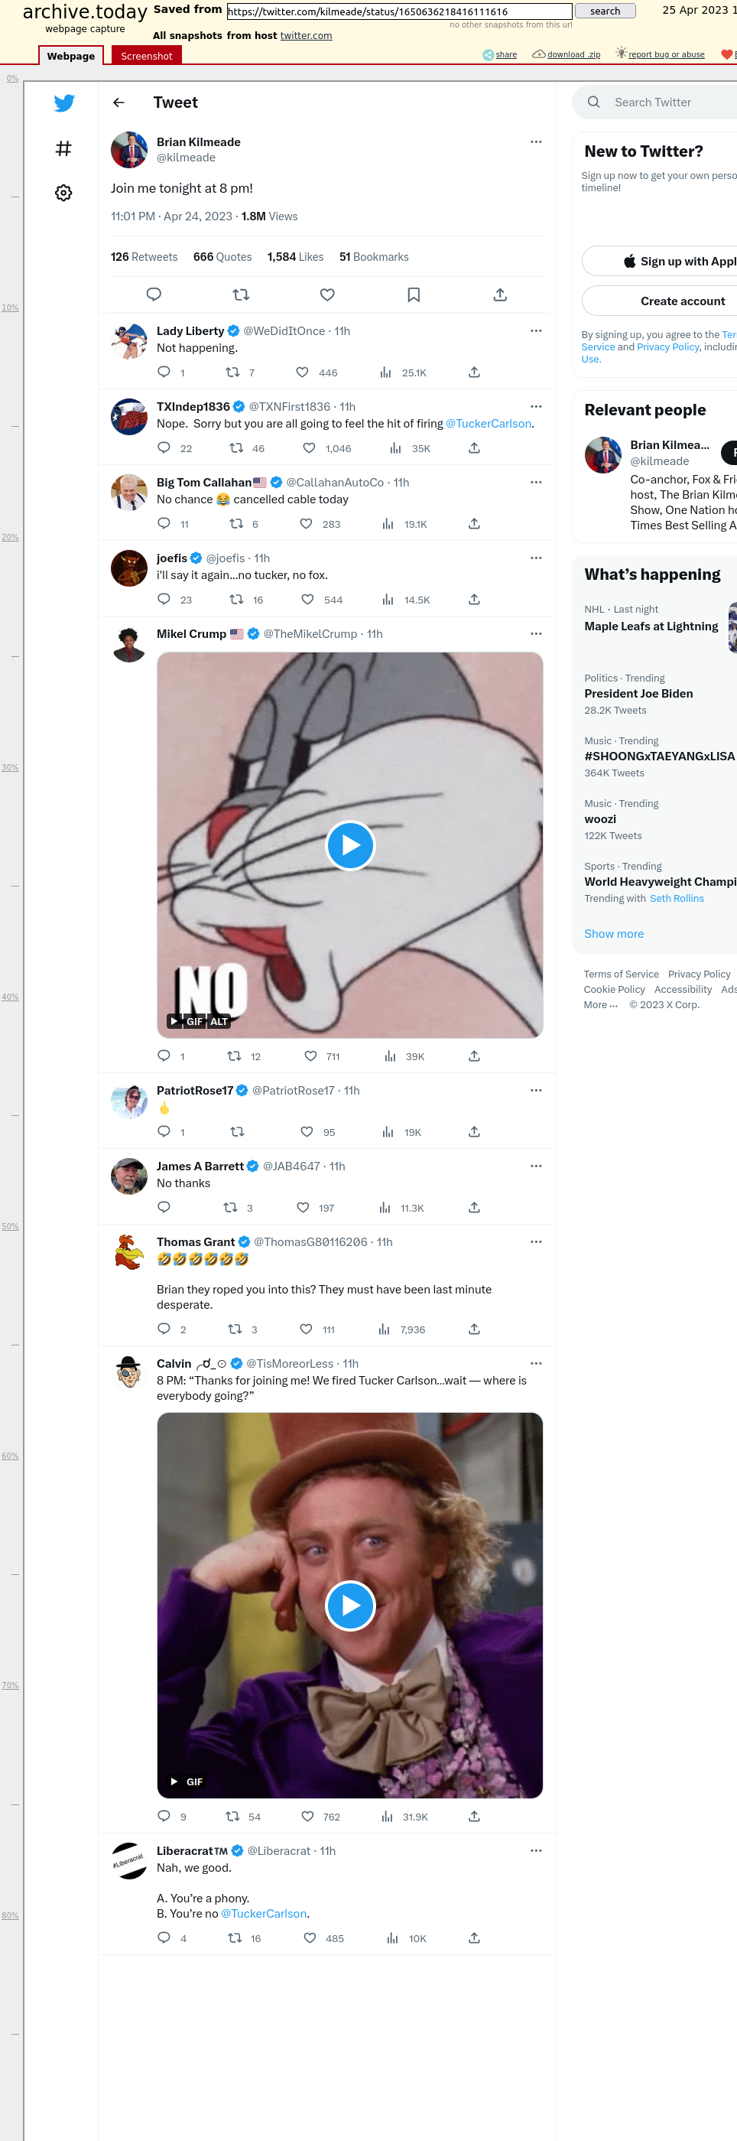Viewport: 737px width, 2141px height.
Task: Like Brian Kilmeade's main tweet
Action: (327, 294)
